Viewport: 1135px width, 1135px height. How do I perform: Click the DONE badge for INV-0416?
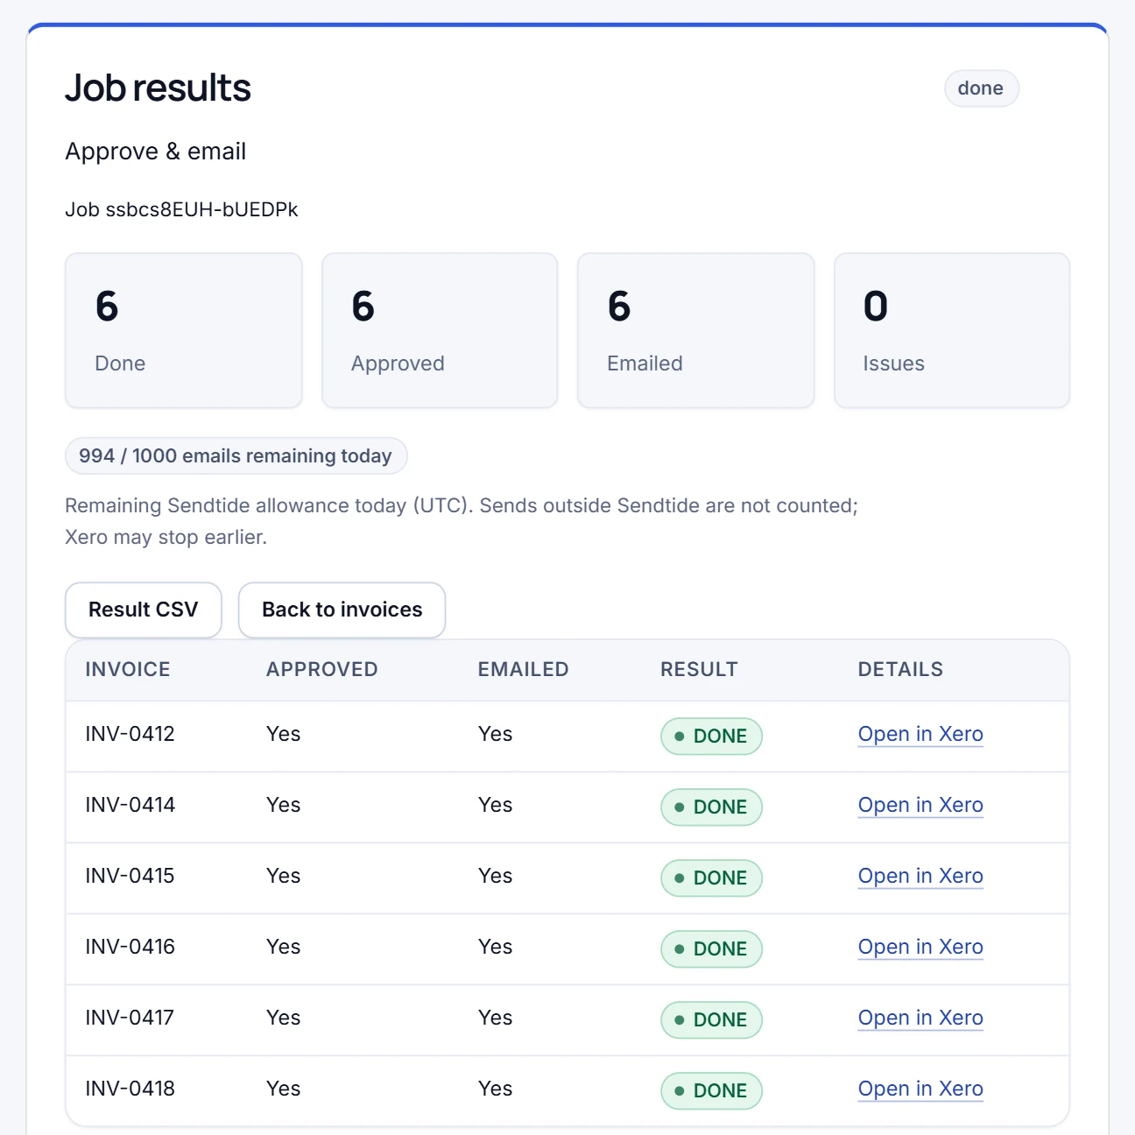(711, 949)
